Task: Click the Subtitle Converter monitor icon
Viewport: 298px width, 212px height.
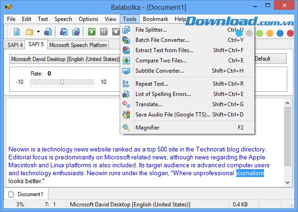Action: coord(126,71)
